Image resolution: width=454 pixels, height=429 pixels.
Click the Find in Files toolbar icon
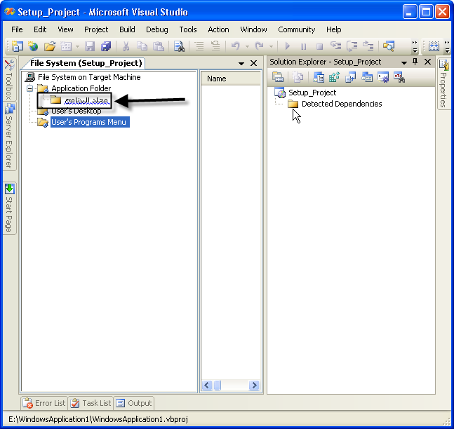[x=179, y=46]
